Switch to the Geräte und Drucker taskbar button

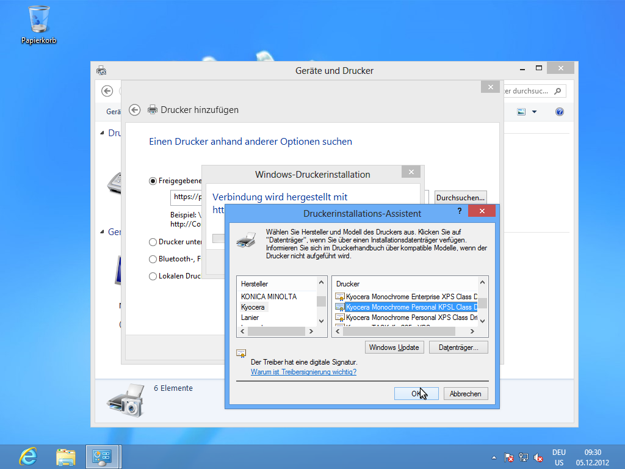click(x=102, y=457)
